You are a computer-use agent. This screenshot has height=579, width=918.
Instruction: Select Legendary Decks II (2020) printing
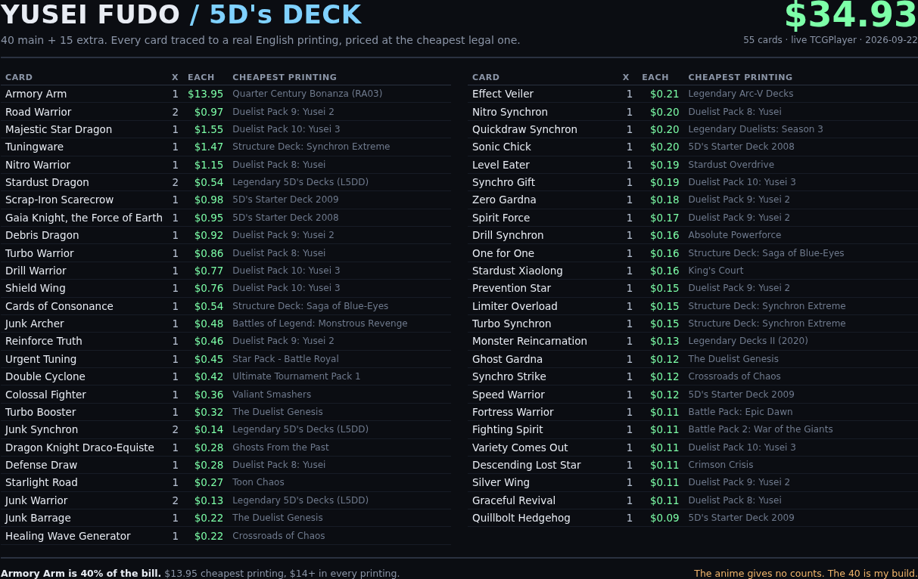click(748, 341)
